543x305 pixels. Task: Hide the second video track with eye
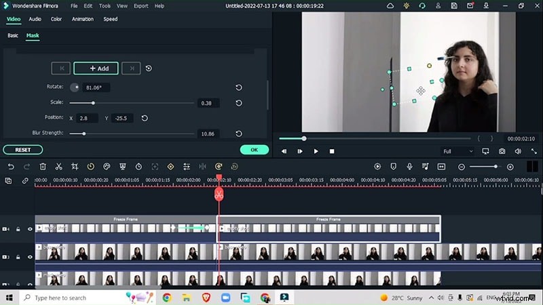(30, 257)
